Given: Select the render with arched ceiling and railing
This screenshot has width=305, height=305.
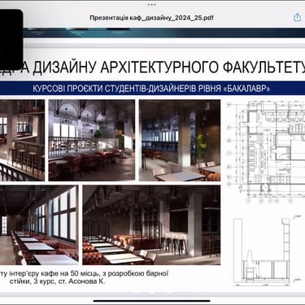Looking at the screenshot, I should [x=92, y=140].
